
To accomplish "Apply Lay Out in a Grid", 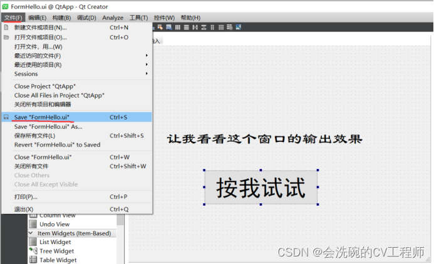I will coord(221,27).
